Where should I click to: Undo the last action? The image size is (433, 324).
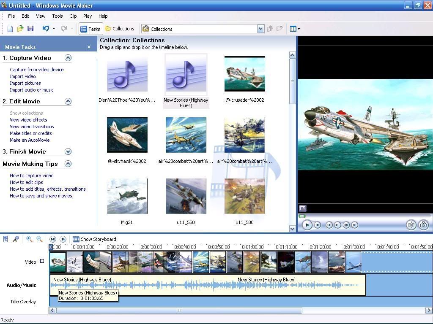pyautogui.click(x=46, y=28)
